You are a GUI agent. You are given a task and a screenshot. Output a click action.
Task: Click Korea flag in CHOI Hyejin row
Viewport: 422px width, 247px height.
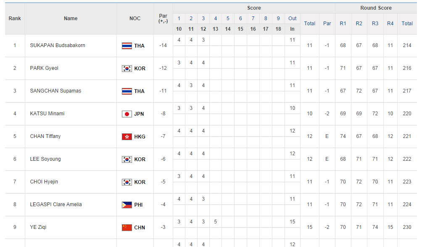(x=127, y=182)
